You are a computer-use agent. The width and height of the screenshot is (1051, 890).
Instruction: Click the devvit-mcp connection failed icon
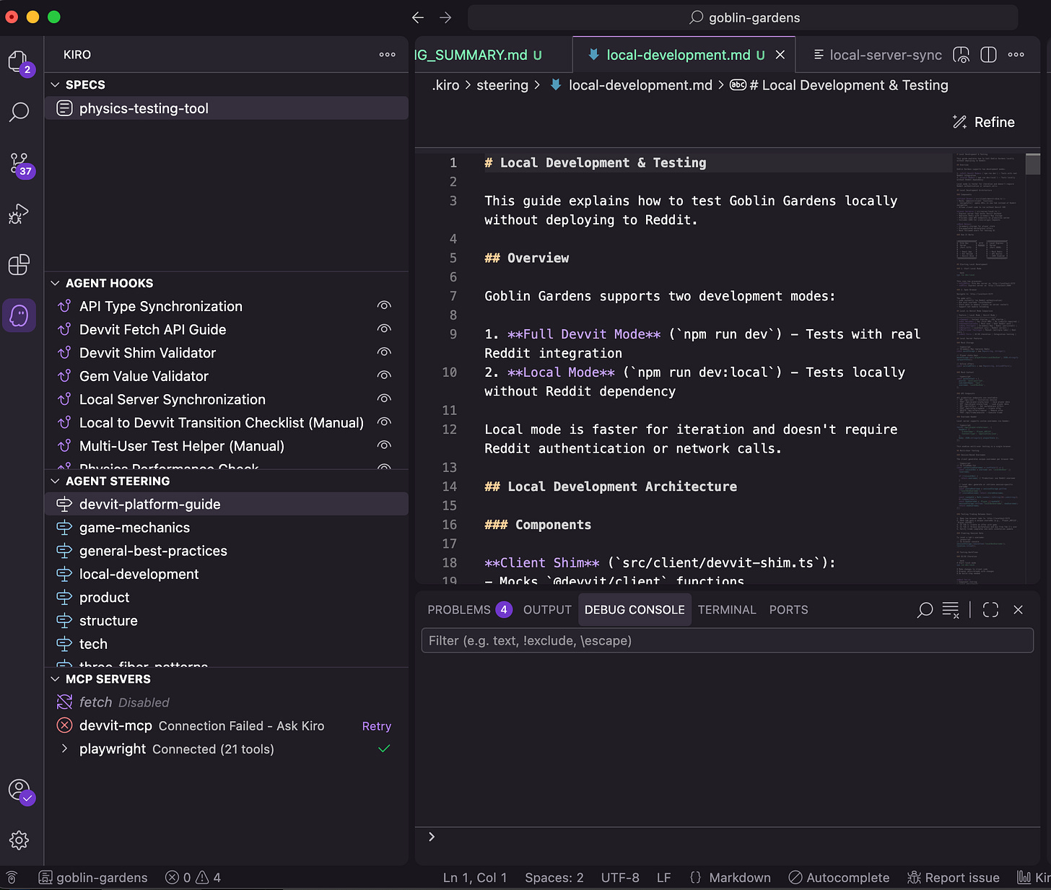65,725
